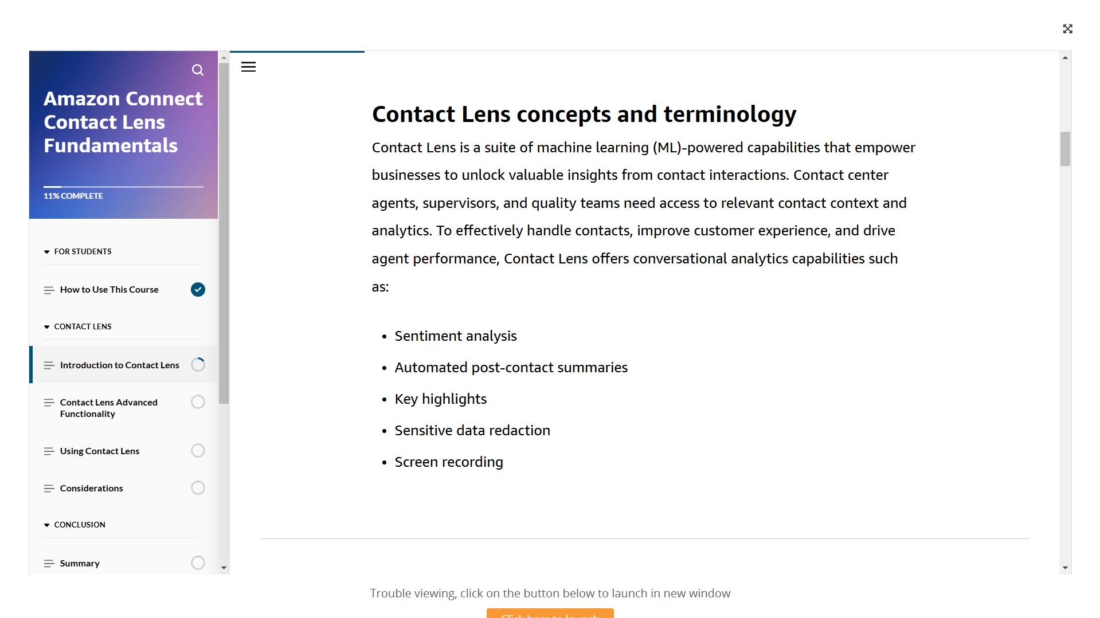This screenshot has width=1100, height=618.
Task: Click the lesson icon beside Summary
Action: 49,564
